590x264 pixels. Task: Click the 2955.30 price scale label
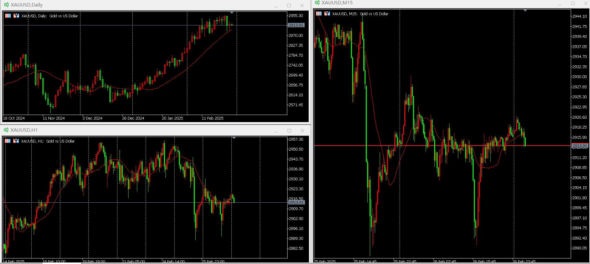296,15
